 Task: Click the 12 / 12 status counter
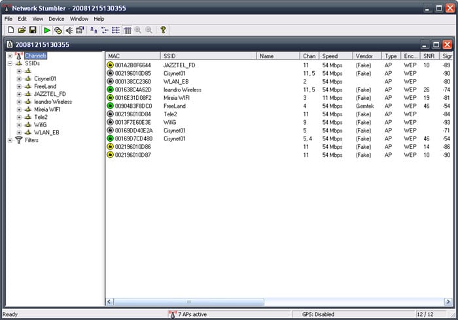(x=425, y=314)
